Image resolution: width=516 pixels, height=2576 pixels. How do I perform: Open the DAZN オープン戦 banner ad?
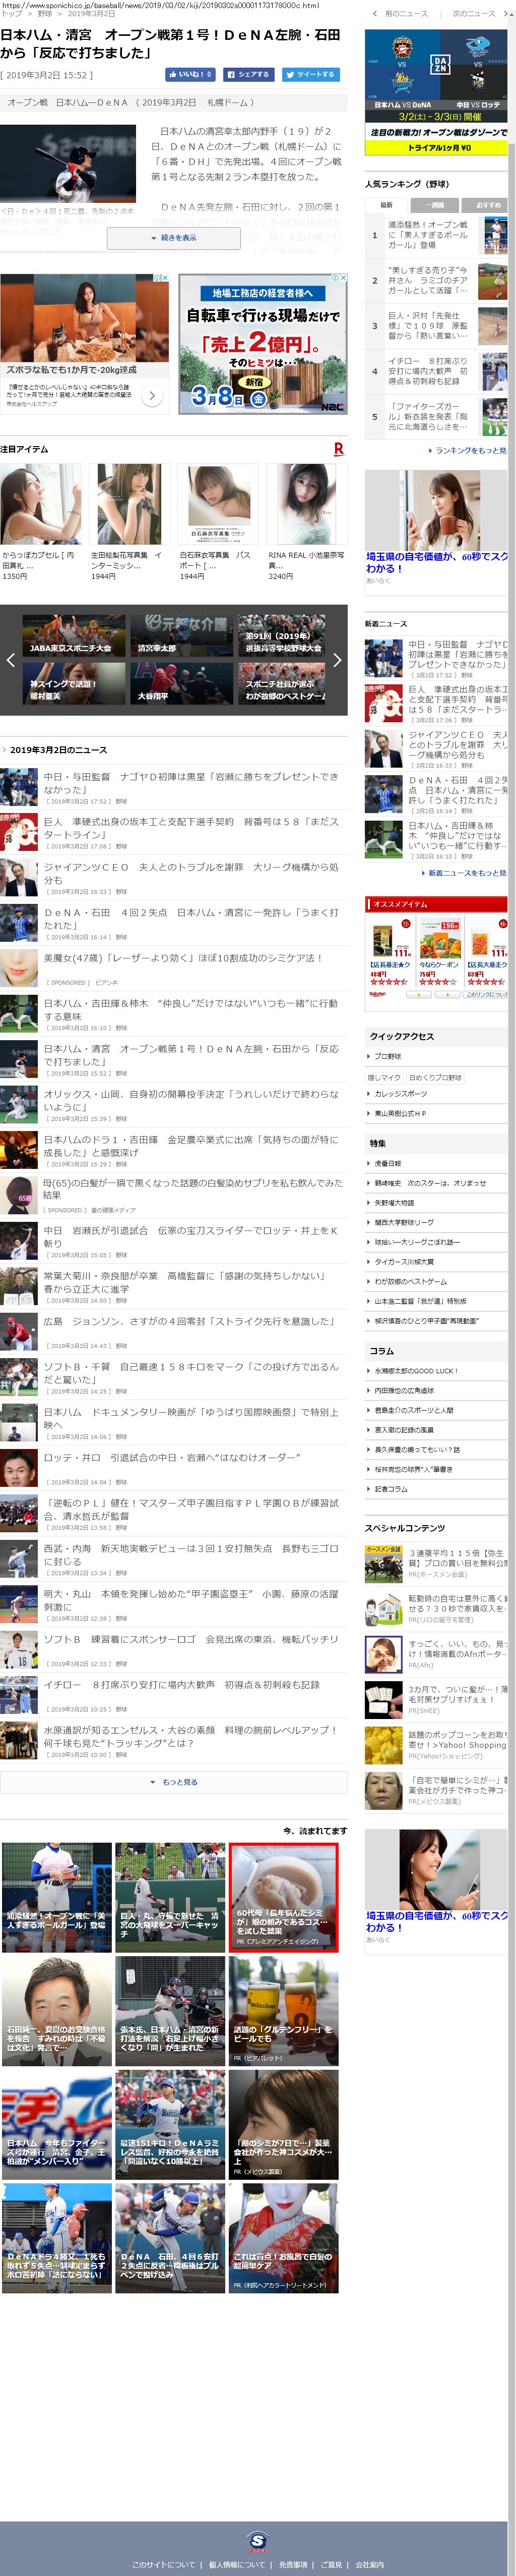(x=435, y=91)
